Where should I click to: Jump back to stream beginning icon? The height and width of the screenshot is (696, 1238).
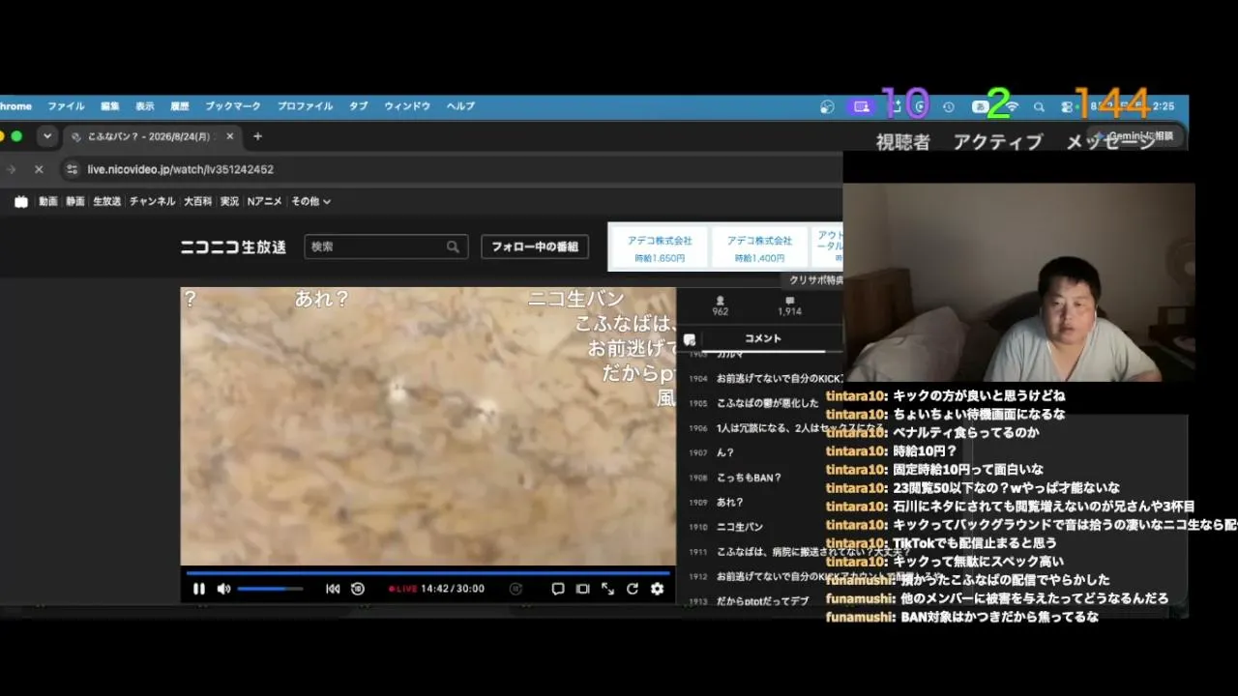pyautogui.click(x=333, y=589)
